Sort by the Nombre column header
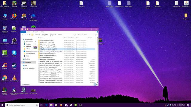Screen dimensions: 191x107 tap(40, 38)
